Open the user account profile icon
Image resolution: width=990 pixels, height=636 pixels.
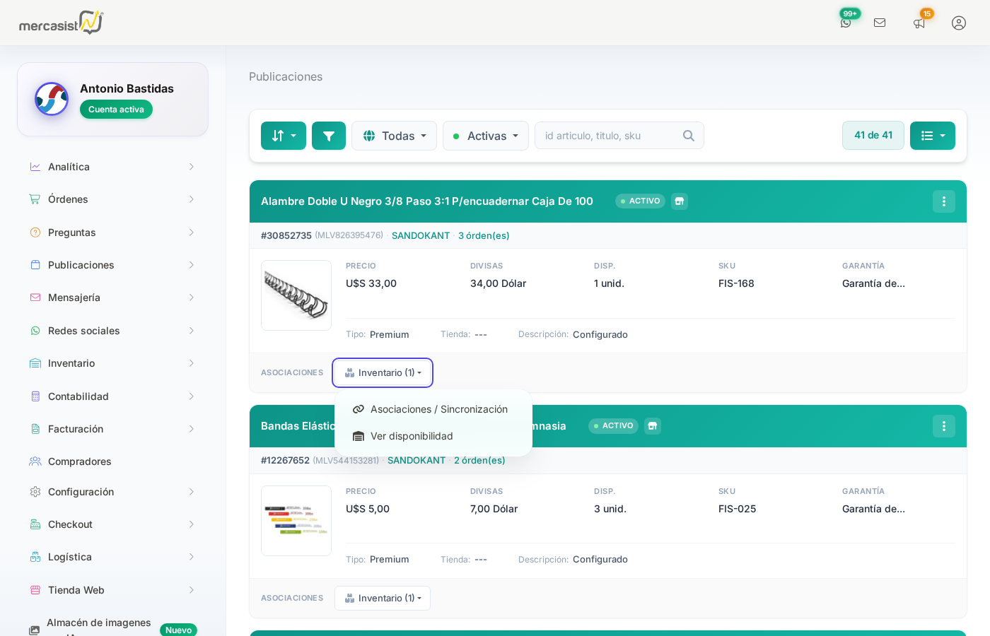(x=959, y=23)
